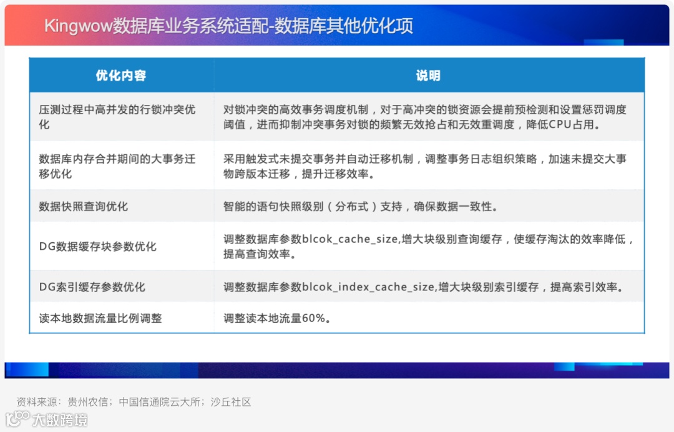The height and width of the screenshot is (432, 674).
Task: Select the '优化内容' column header
Action: [x=121, y=76]
